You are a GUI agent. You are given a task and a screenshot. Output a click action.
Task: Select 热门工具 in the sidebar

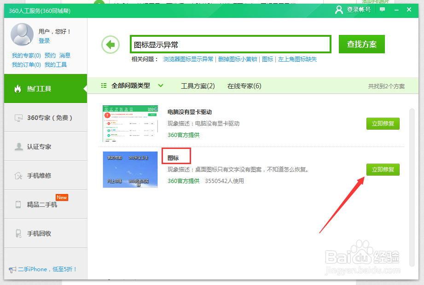point(46,89)
